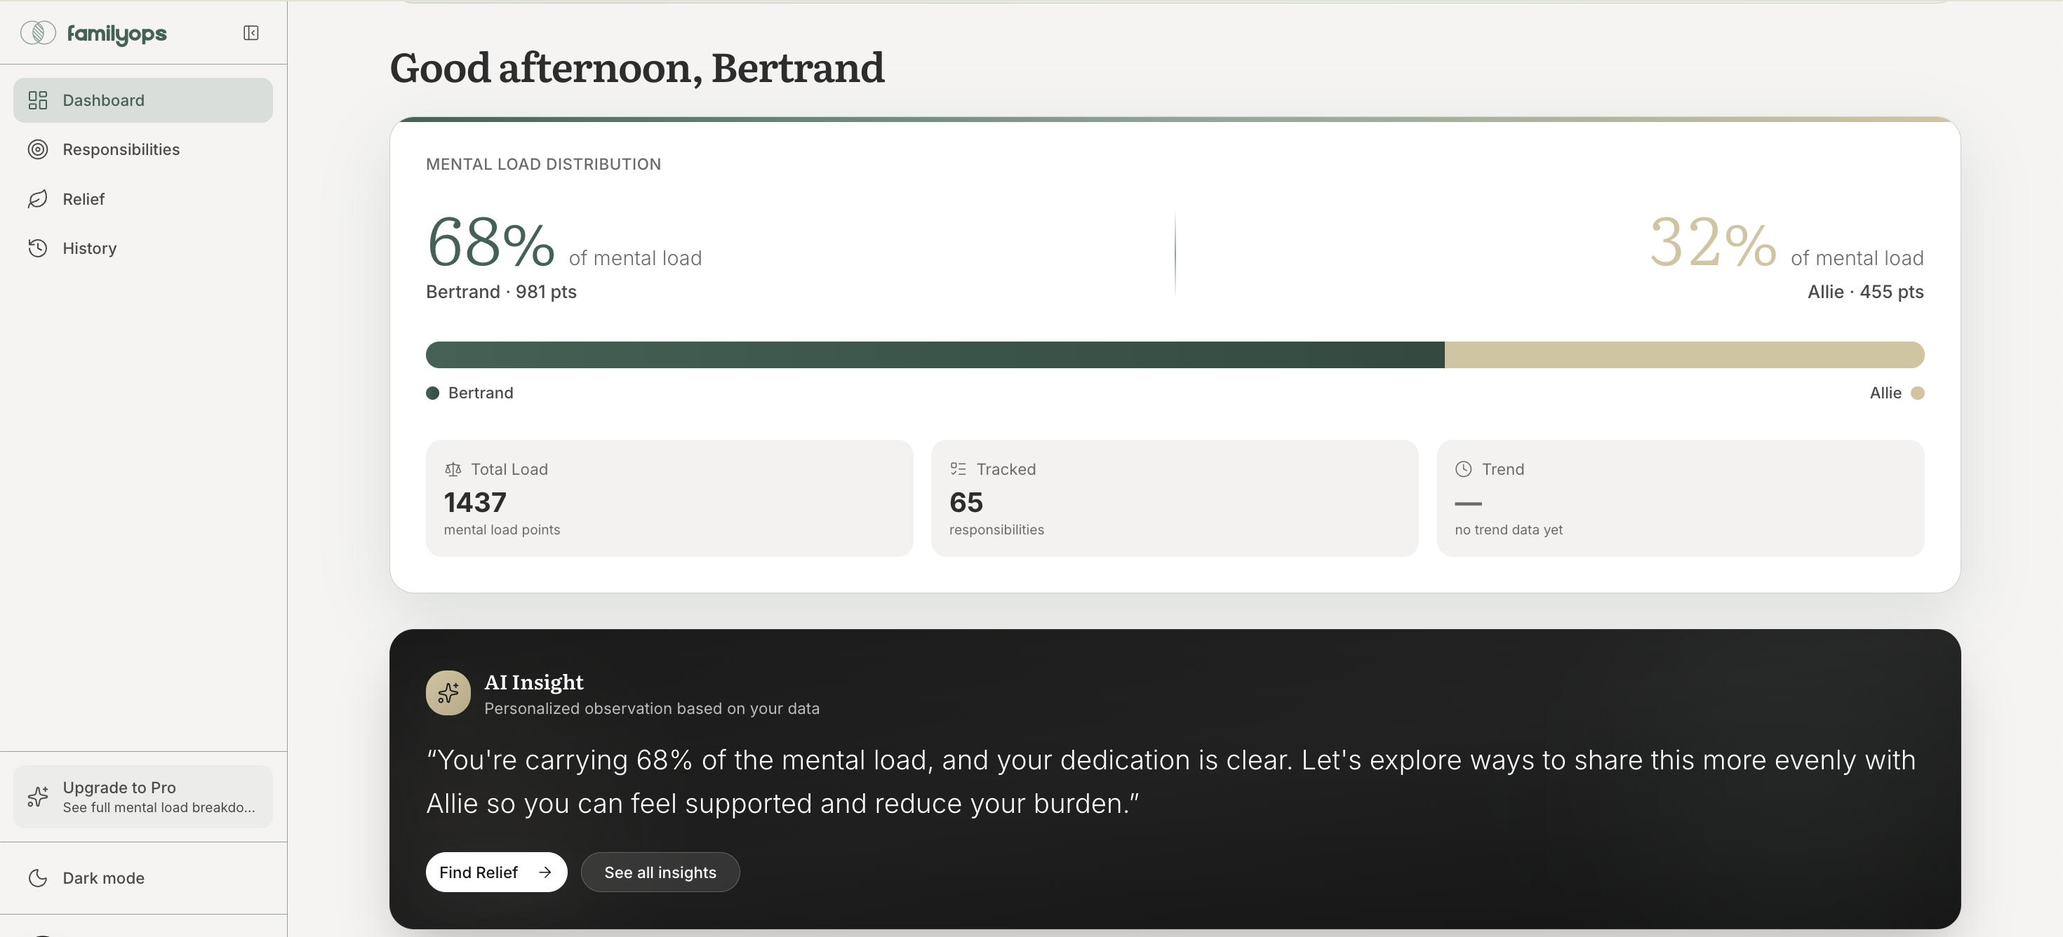Toggle Dark mode
The image size is (2063, 937).
102,878
